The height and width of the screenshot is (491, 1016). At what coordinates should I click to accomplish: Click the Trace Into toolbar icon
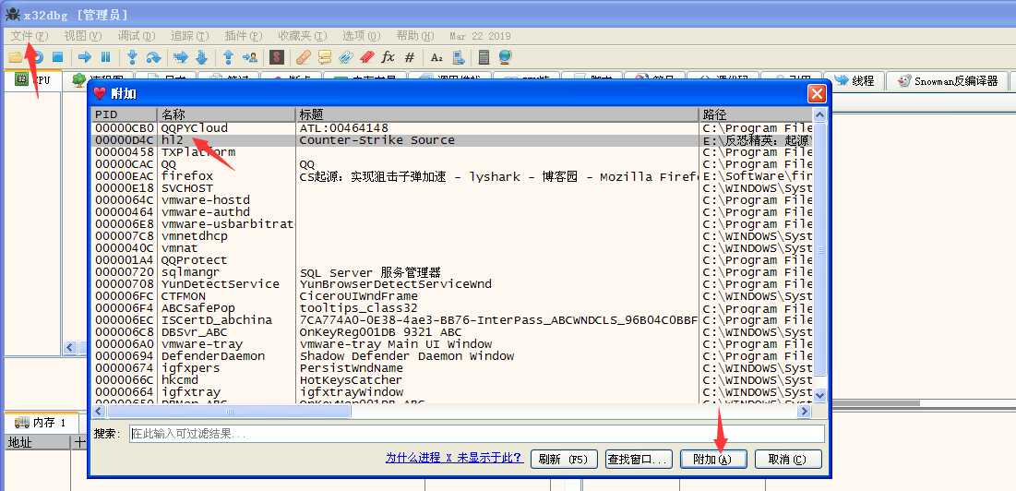click(181, 57)
